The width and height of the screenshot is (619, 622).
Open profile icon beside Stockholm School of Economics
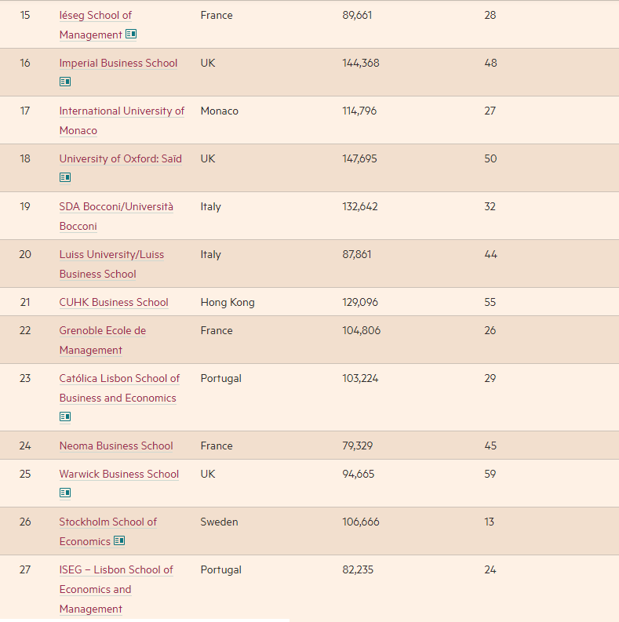pyautogui.click(x=119, y=540)
